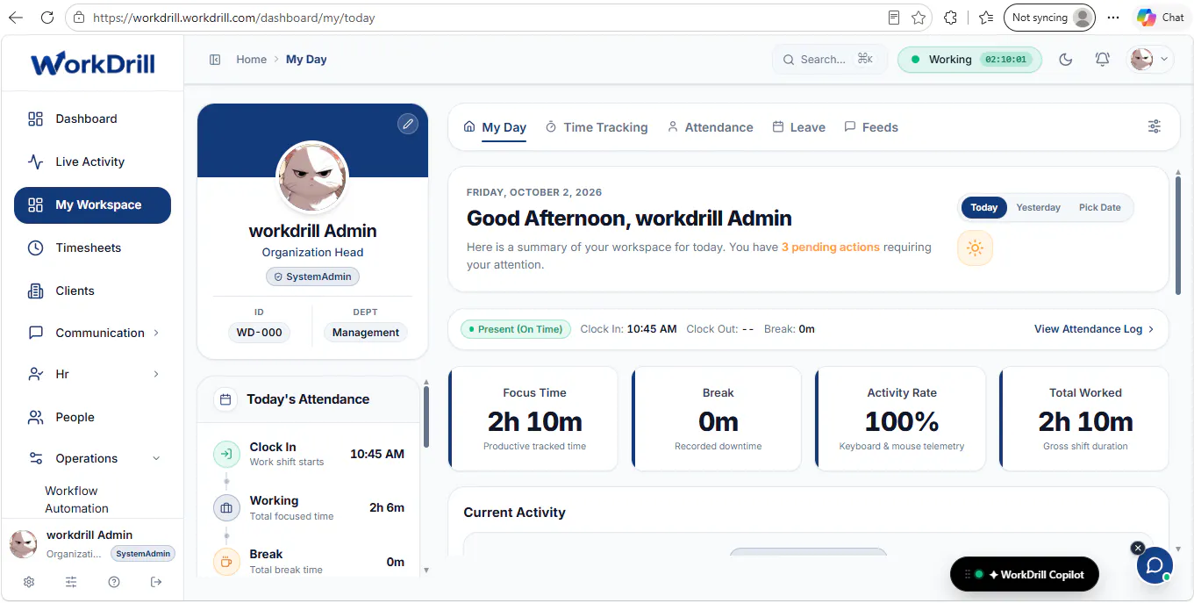The image size is (1194, 603).
Task: Open the user avatar dropdown in header
Action: point(1150,60)
